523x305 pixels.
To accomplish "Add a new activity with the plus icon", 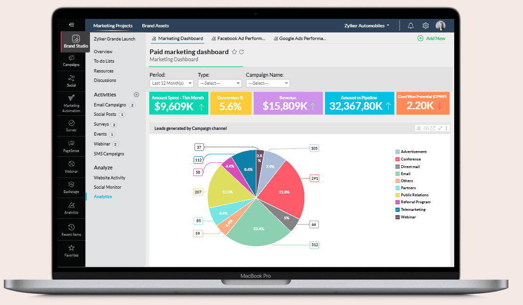I will (x=137, y=95).
